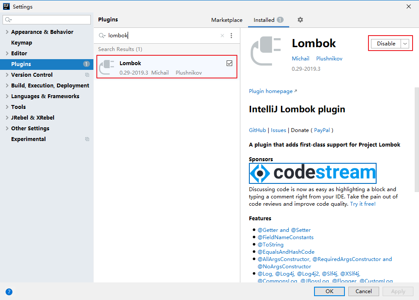Expand Appearance & Behavior settings

(7, 32)
